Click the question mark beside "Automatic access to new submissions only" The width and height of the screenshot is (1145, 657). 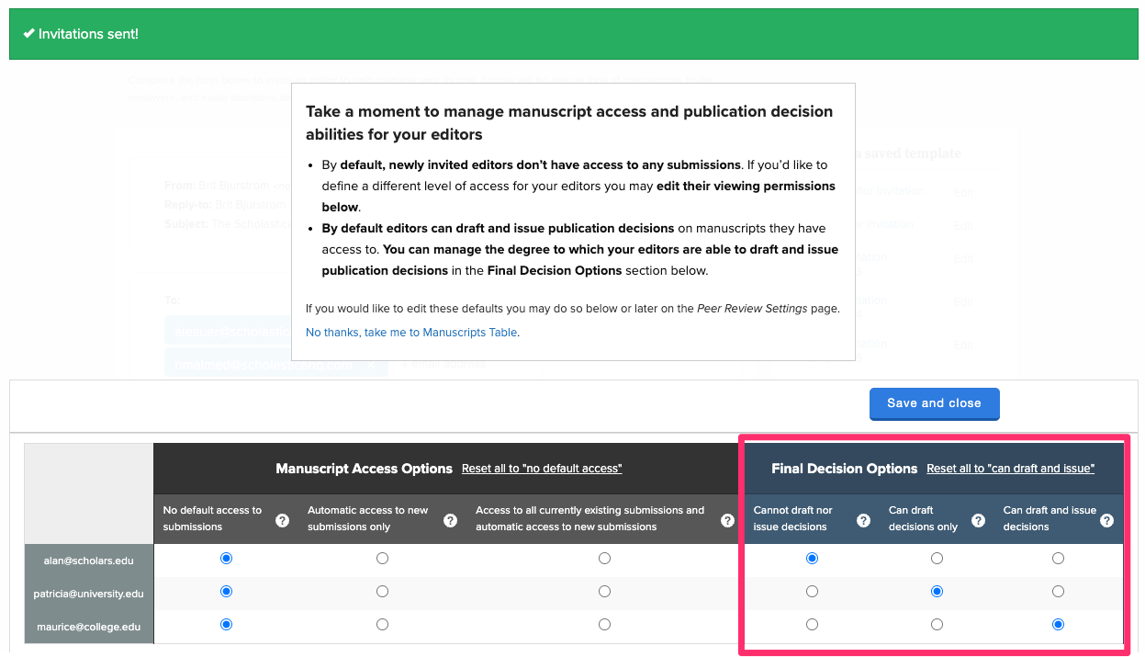[450, 519]
